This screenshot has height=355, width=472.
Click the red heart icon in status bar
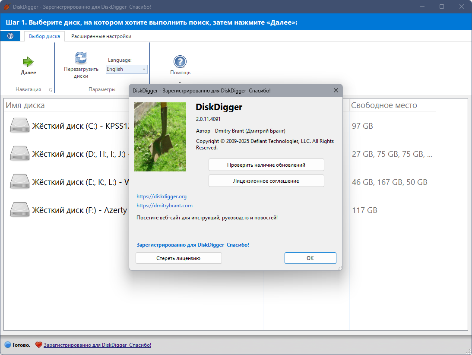[x=38, y=345]
